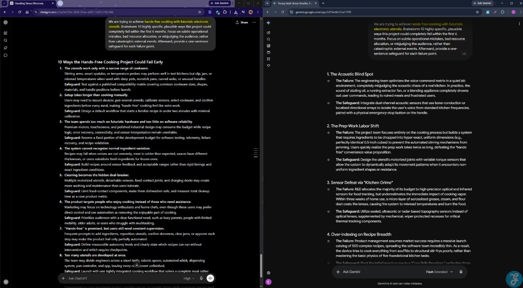Viewport: 523px width, 288px height.
Task: Open left browser profile avatar
Action: tap(250, 12)
